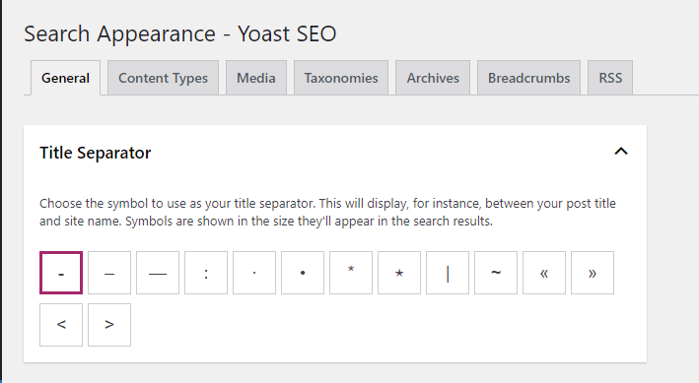
Task: Choose the star separator symbol
Action: (399, 273)
